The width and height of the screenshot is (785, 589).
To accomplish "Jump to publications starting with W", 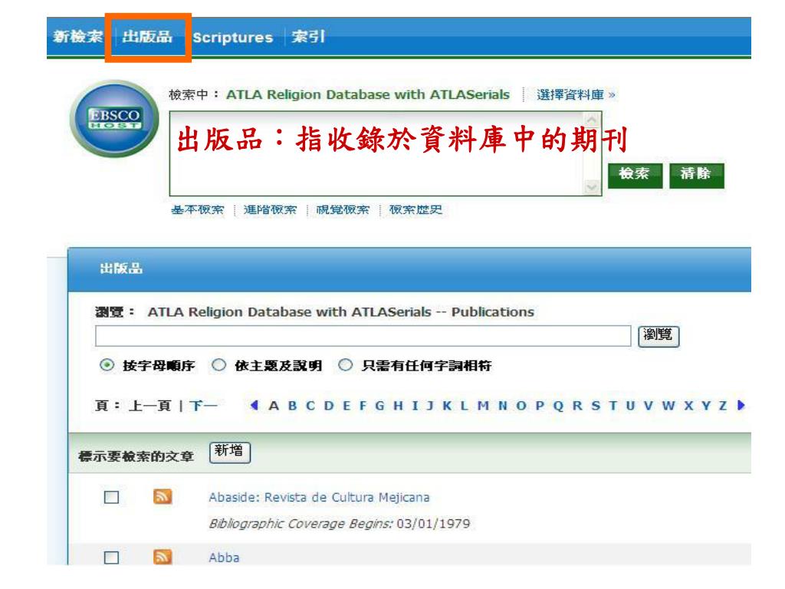I will click(x=668, y=406).
